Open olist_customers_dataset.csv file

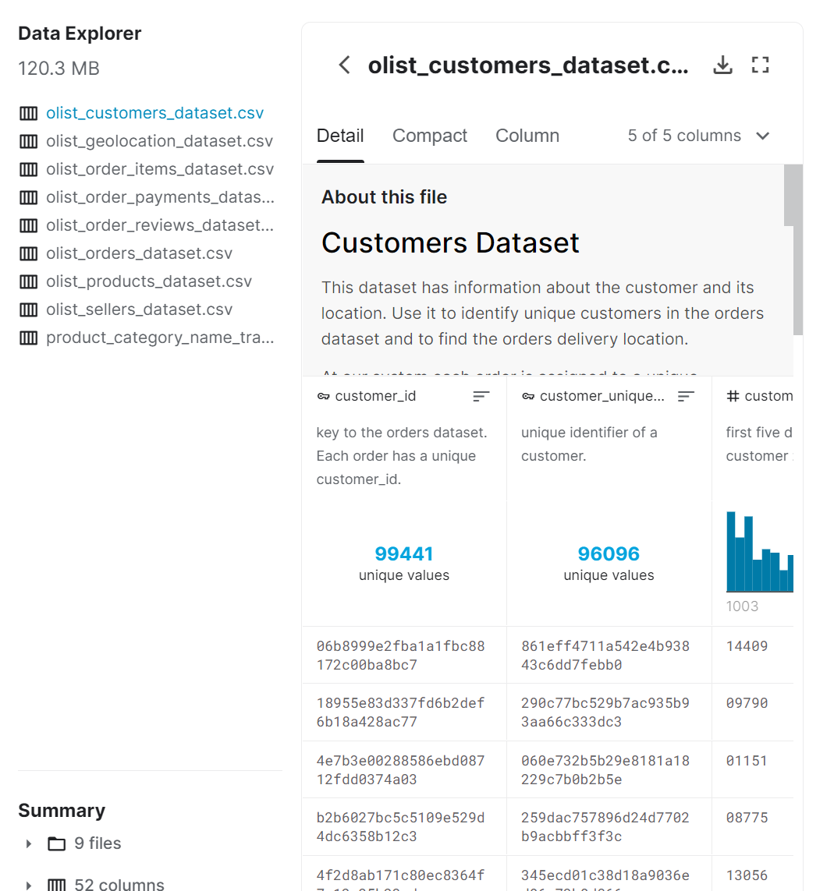(154, 113)
